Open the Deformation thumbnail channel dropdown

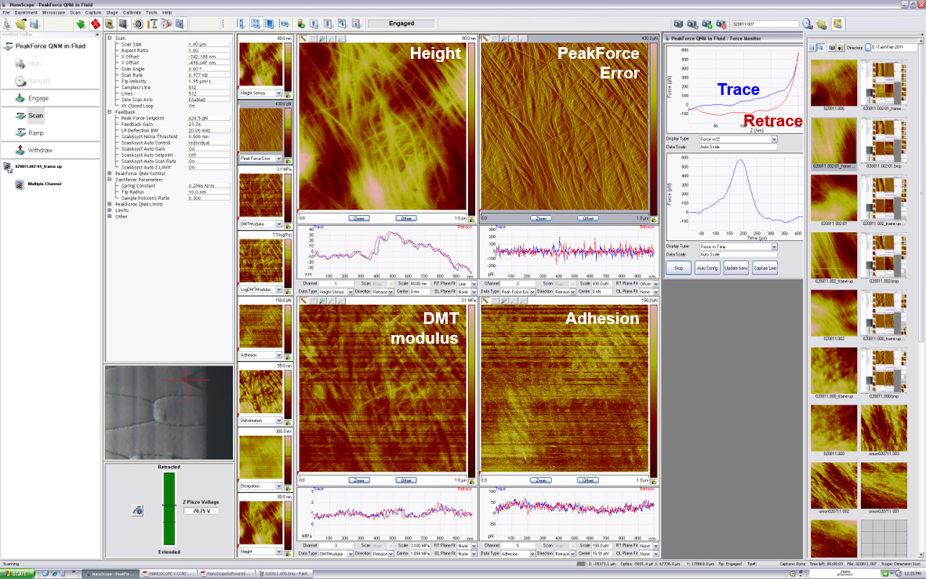coord(279,421)
